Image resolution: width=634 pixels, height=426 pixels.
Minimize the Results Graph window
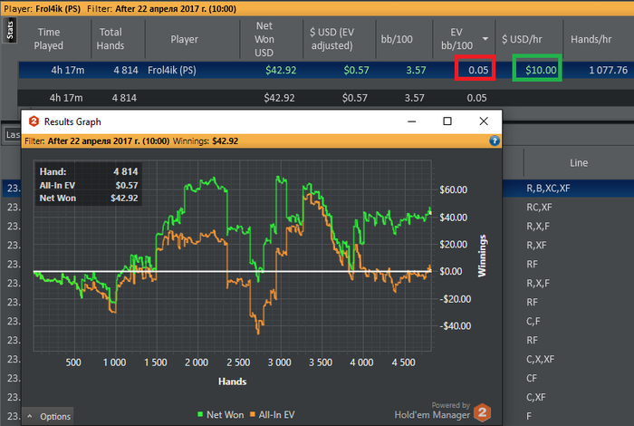(411, 121)
